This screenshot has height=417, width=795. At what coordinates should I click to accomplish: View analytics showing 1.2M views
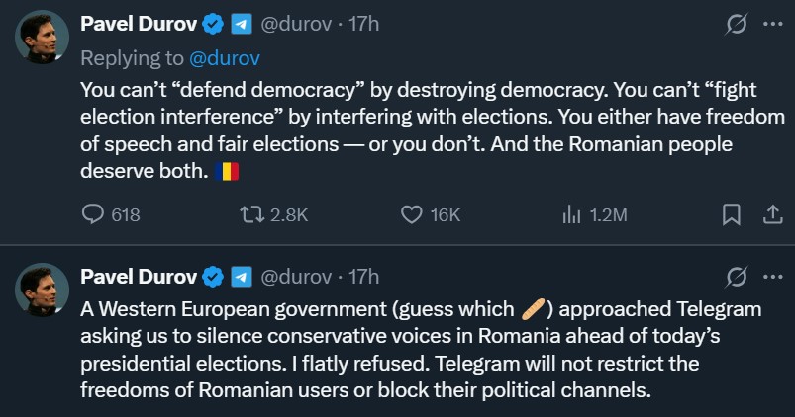pyautogui.click(x=571, y=214)
